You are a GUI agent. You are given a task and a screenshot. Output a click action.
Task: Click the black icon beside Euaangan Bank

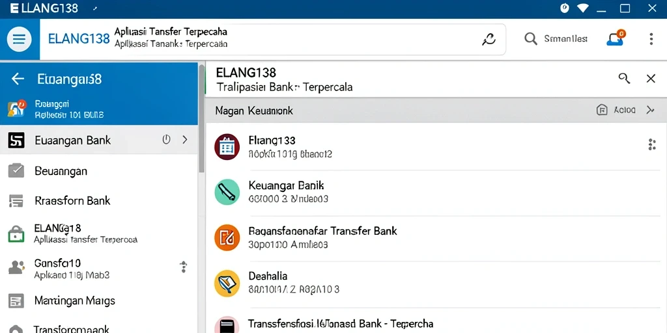click(16, 140)
